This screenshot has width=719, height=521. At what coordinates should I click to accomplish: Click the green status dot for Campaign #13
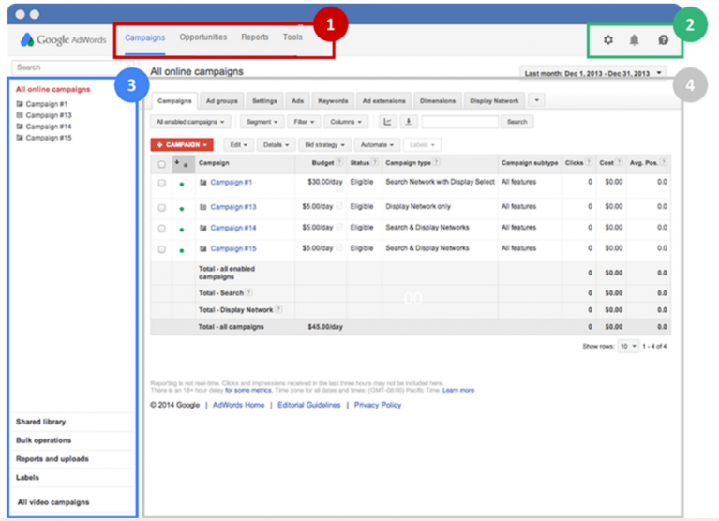pyautogui.click(x=182, y=209)
